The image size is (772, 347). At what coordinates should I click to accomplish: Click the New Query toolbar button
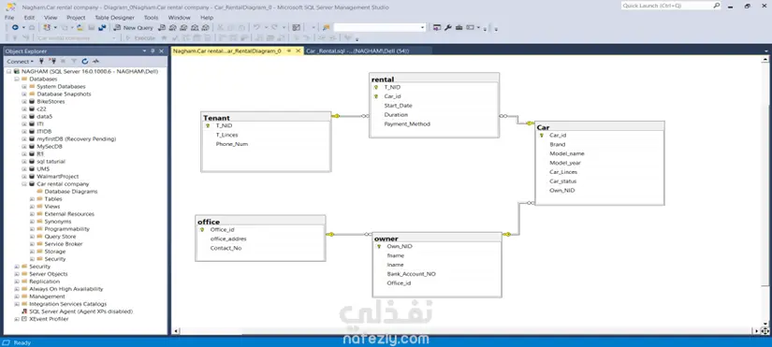(x=134, y=27)
